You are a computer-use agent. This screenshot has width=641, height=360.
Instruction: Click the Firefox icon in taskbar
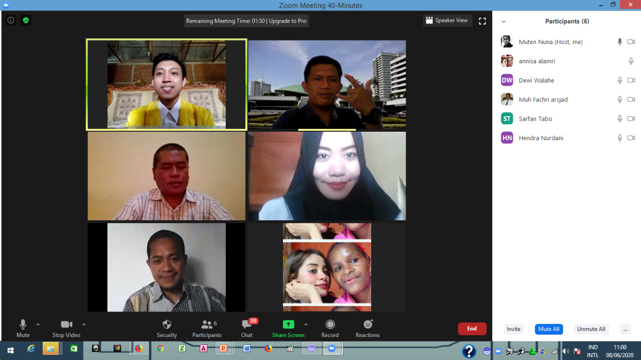[x=139, y=348]
